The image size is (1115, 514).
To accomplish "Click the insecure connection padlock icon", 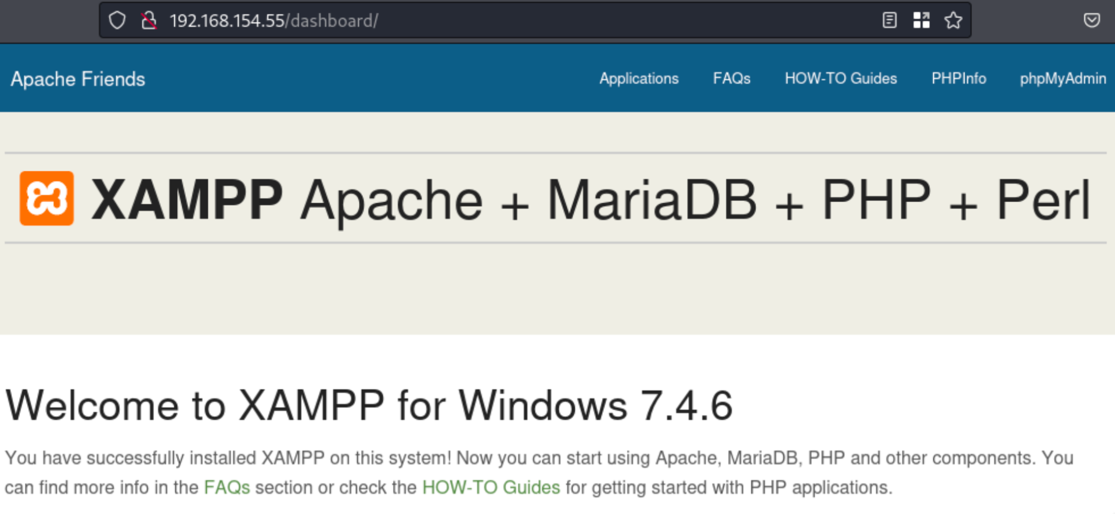I will point(149,21).
